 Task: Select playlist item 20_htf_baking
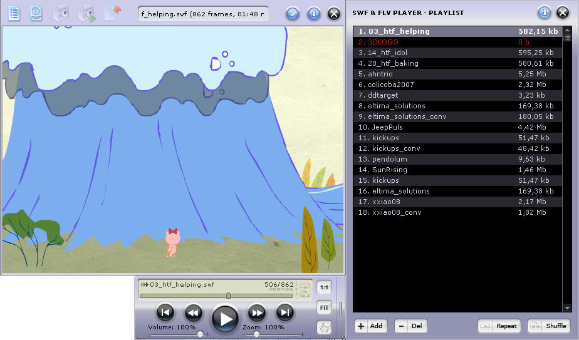pyautogui.click(x=457, y=63)
